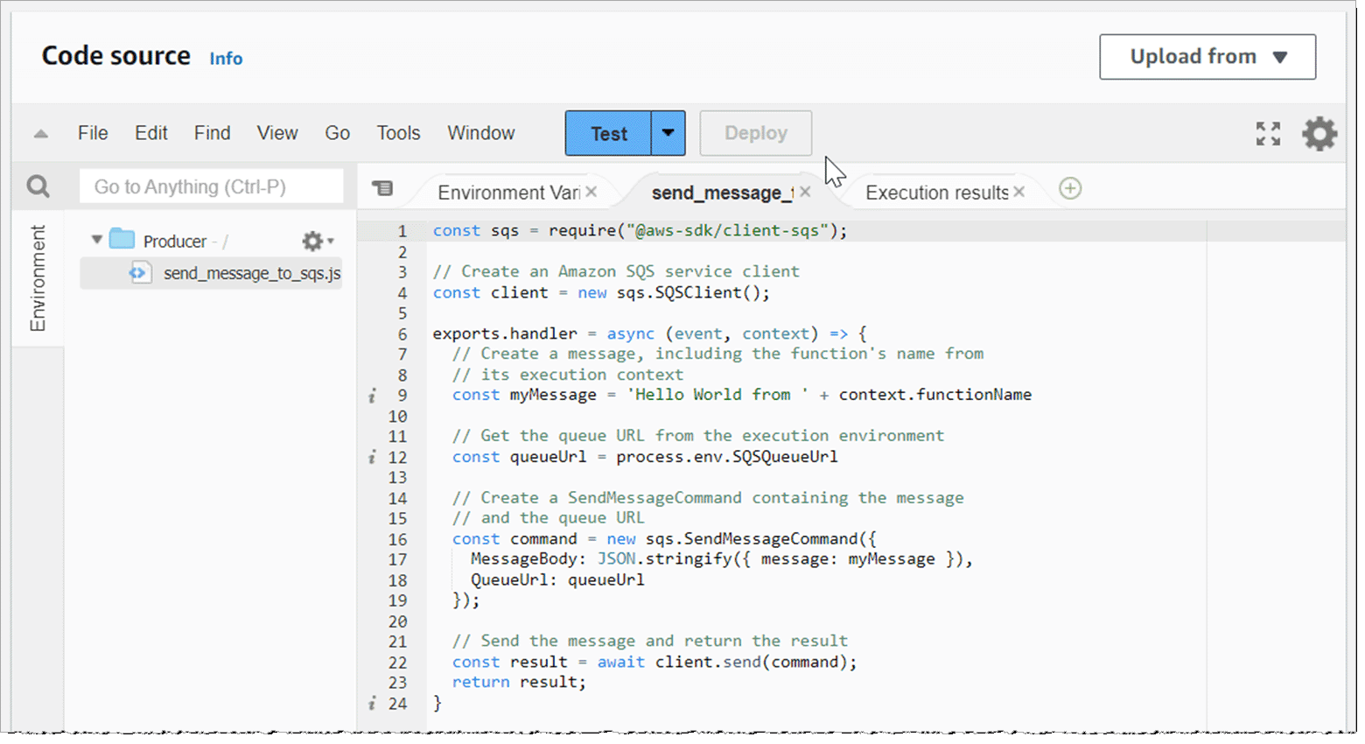Click the info marker on line 12

pos(372,457)
